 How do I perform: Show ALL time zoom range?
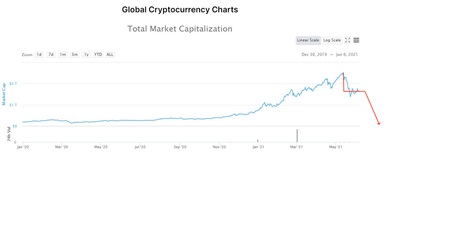point(110,54)
